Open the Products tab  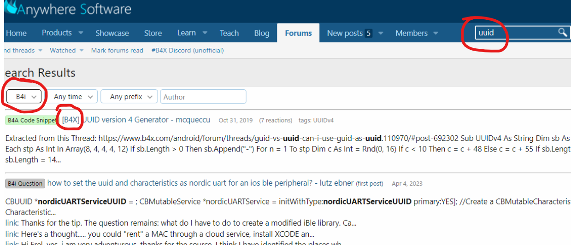pyautogui.click(x=57, y=33)
